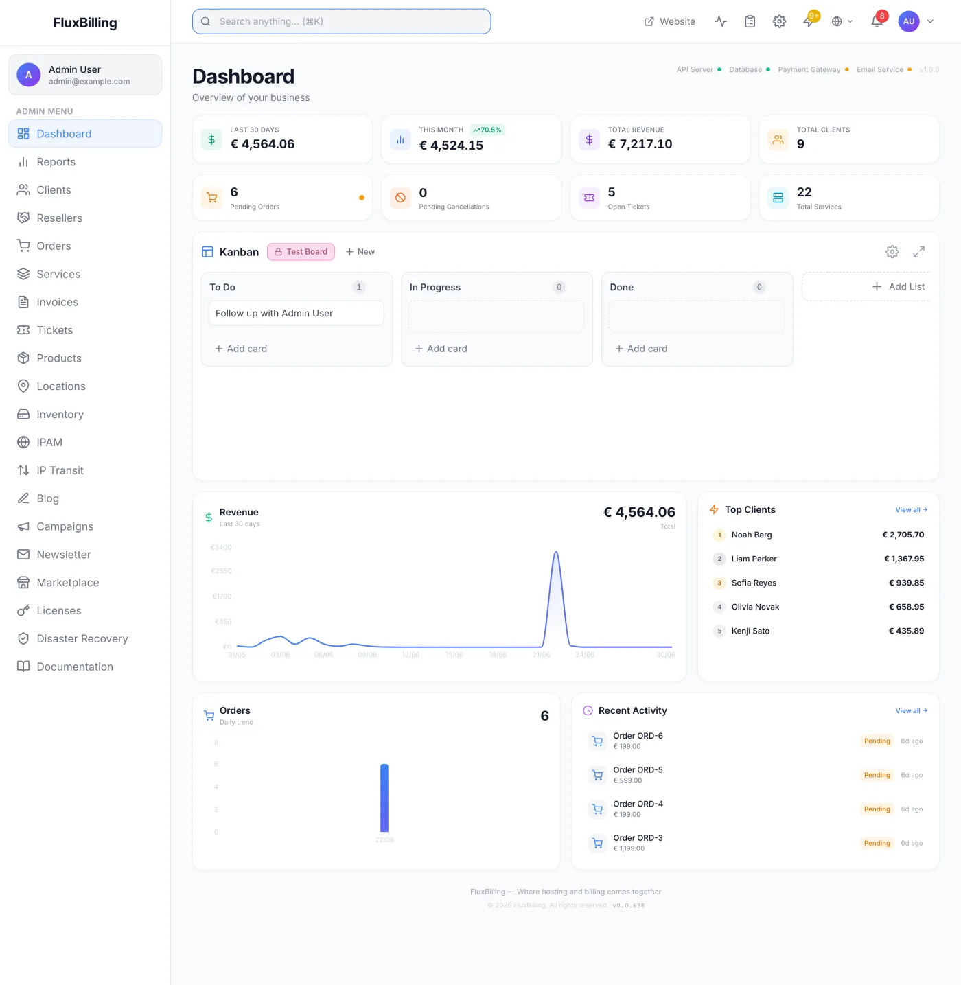Screen dimensions: 961x985
Task: Click the Campaigns megaphone icon in sidebar
Action: tap(23, 526)
